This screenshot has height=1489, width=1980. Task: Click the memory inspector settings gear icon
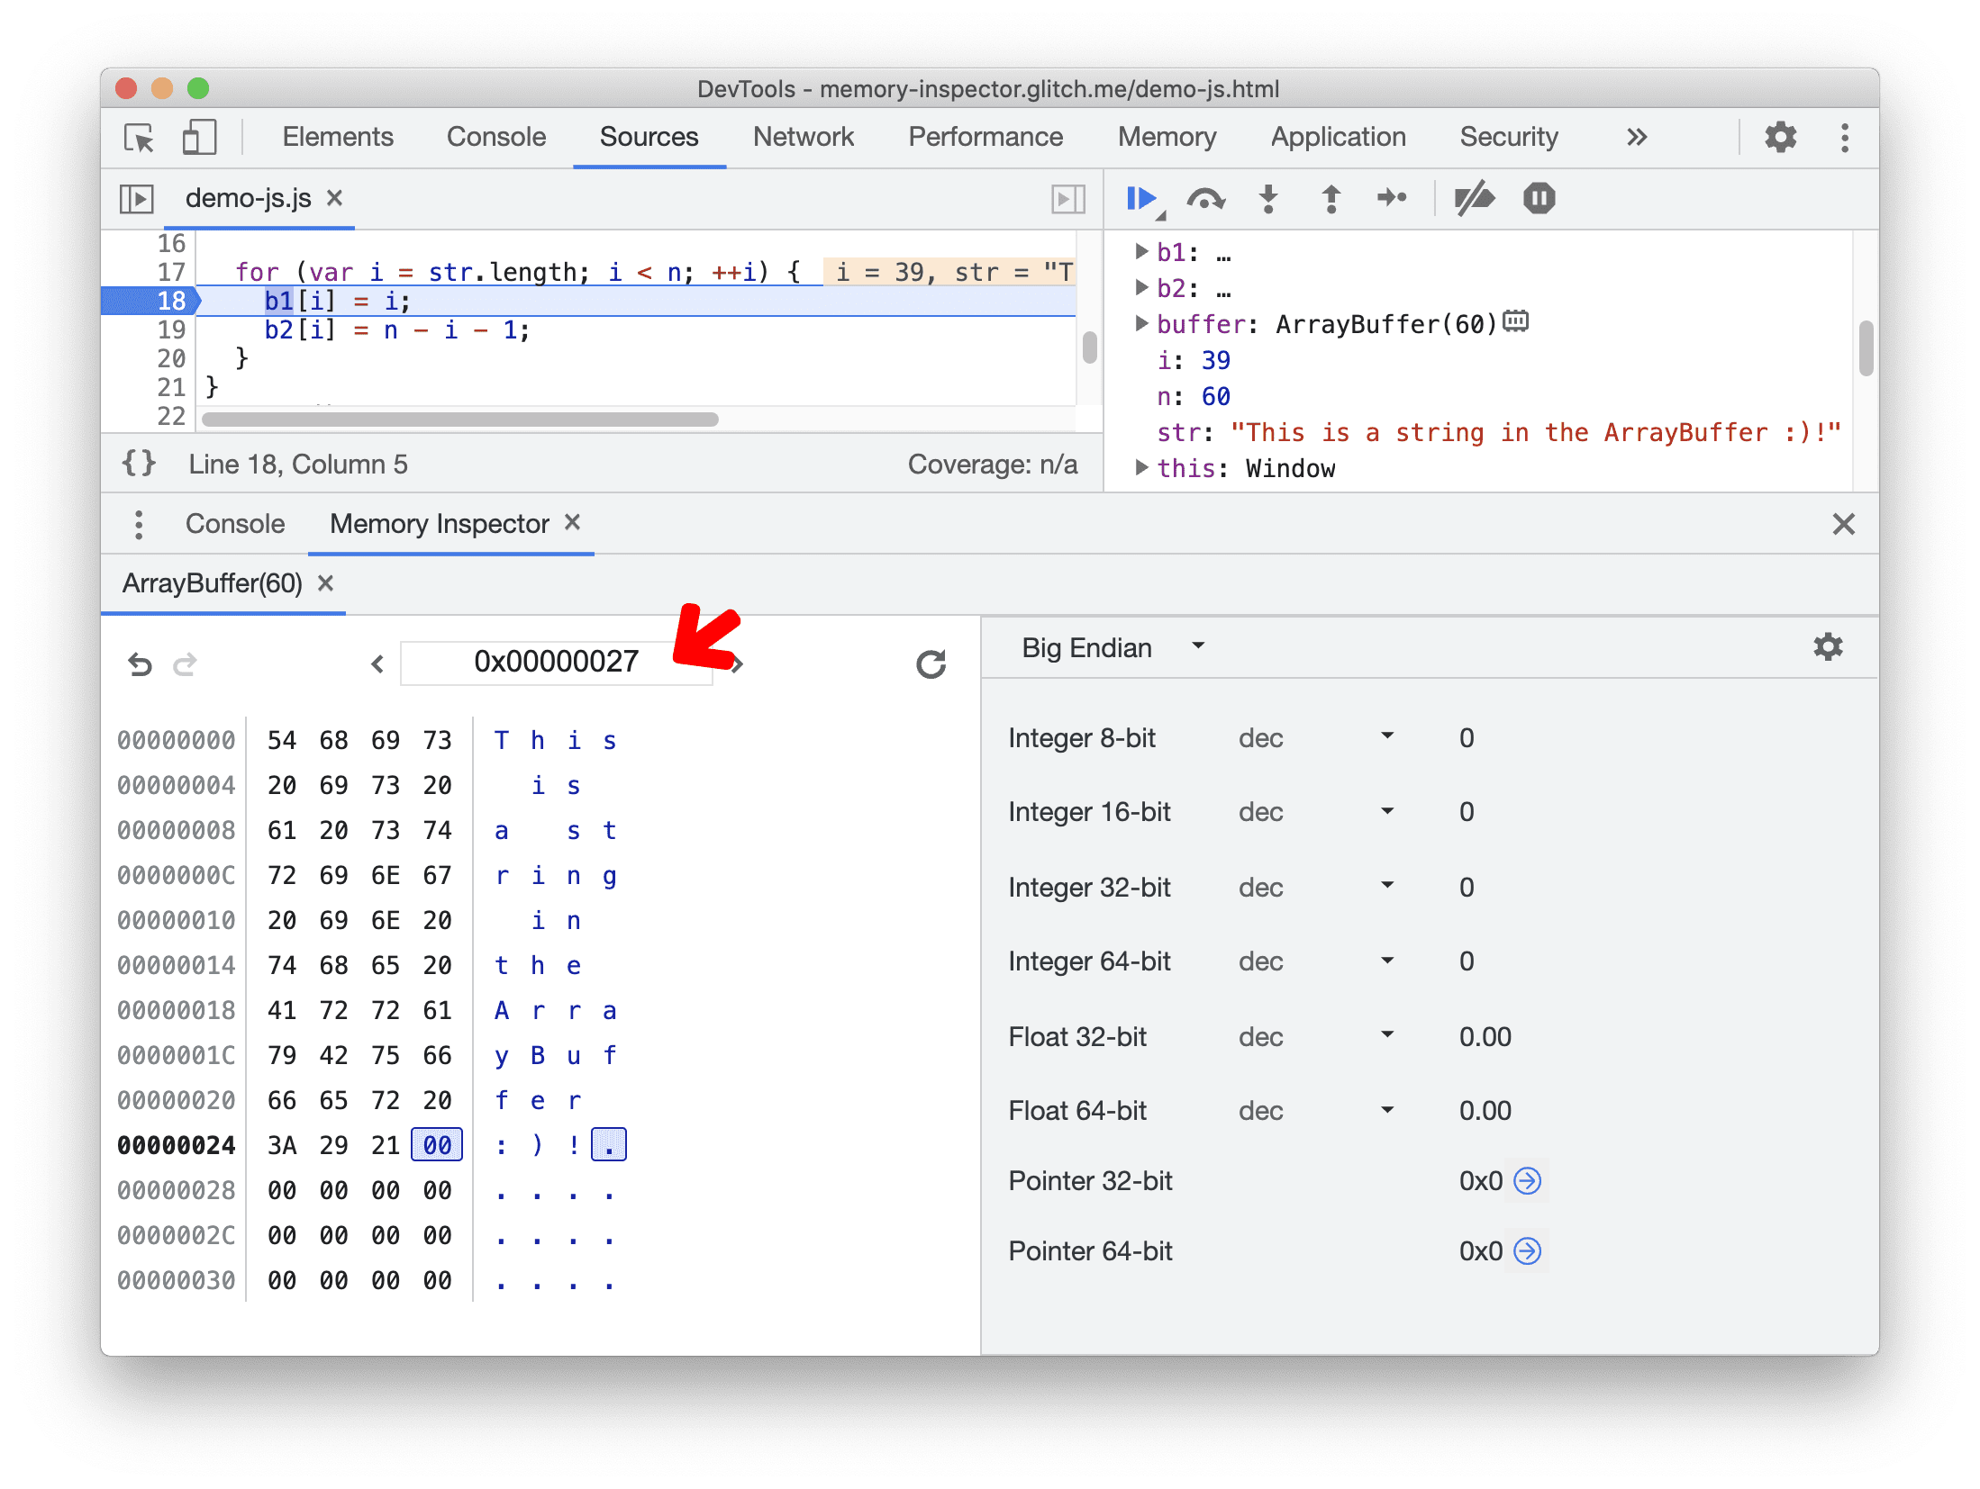point(1828,646)
